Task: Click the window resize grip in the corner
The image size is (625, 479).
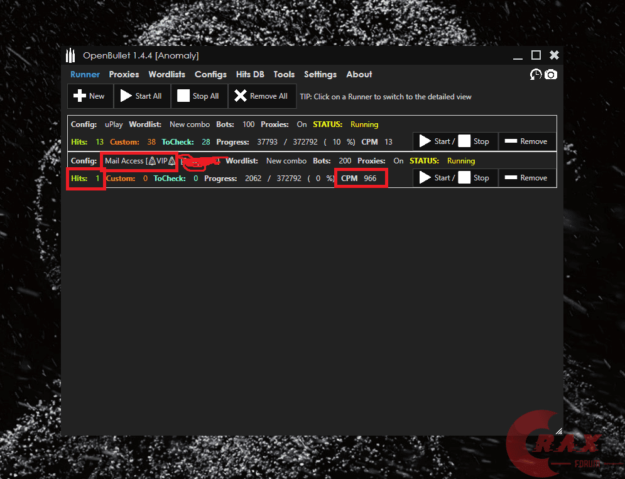Action: coord(558,429)
